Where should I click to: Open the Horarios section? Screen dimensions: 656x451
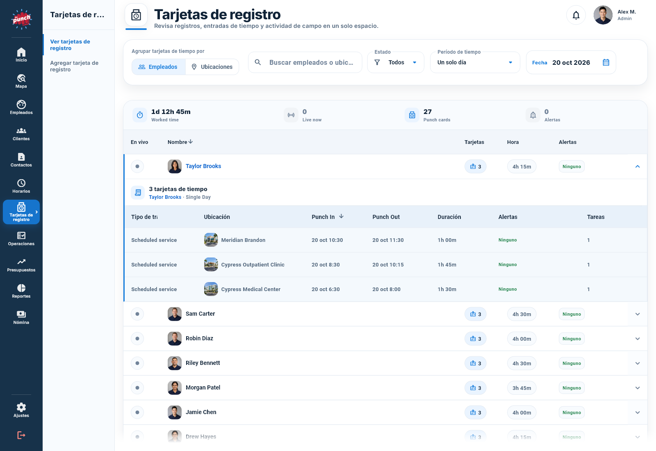[21, 186]
